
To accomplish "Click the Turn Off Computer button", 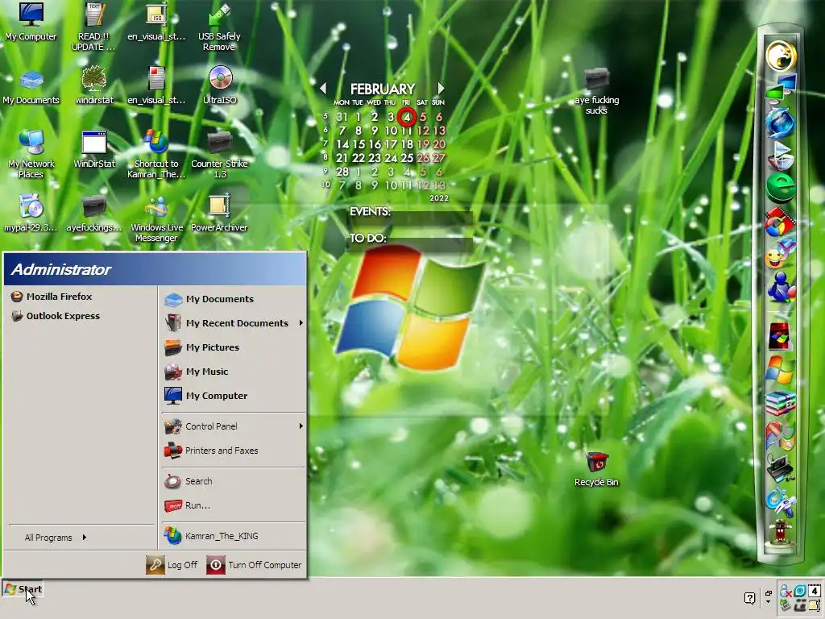I will 254,565.
